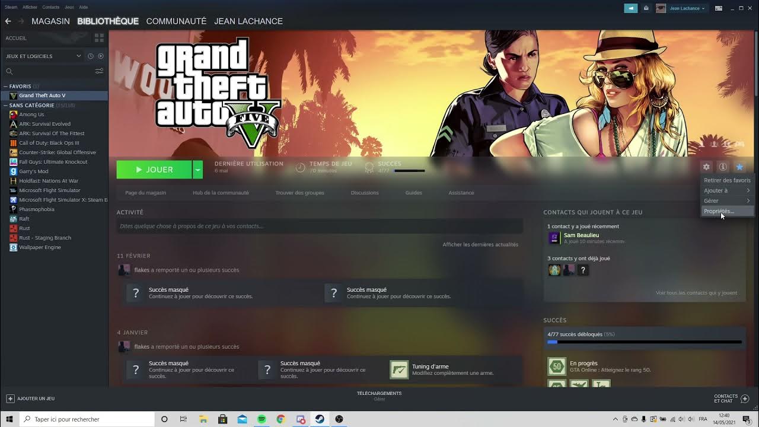Click the ready-to-play filter icon
The height and width of the screenshot is (427, 759).
click(x=100, y=56)
